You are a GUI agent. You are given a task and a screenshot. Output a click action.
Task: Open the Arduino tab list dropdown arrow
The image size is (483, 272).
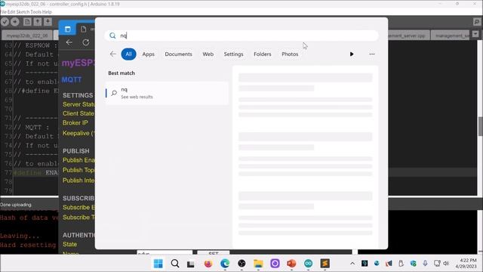(x=475, y=33)
